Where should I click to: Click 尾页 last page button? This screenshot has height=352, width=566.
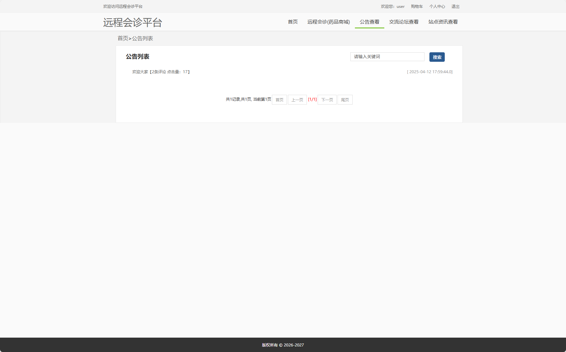(x=345, y=100)
